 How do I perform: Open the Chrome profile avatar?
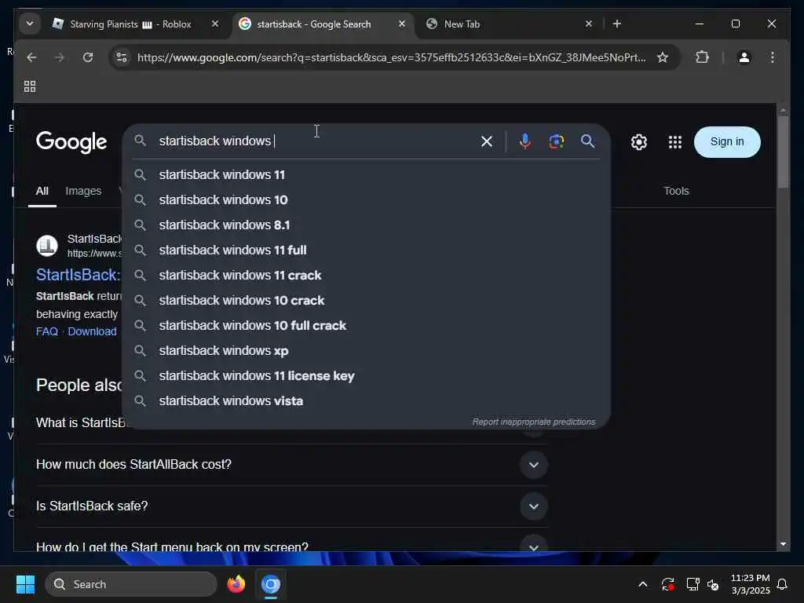tap(744, 57)
